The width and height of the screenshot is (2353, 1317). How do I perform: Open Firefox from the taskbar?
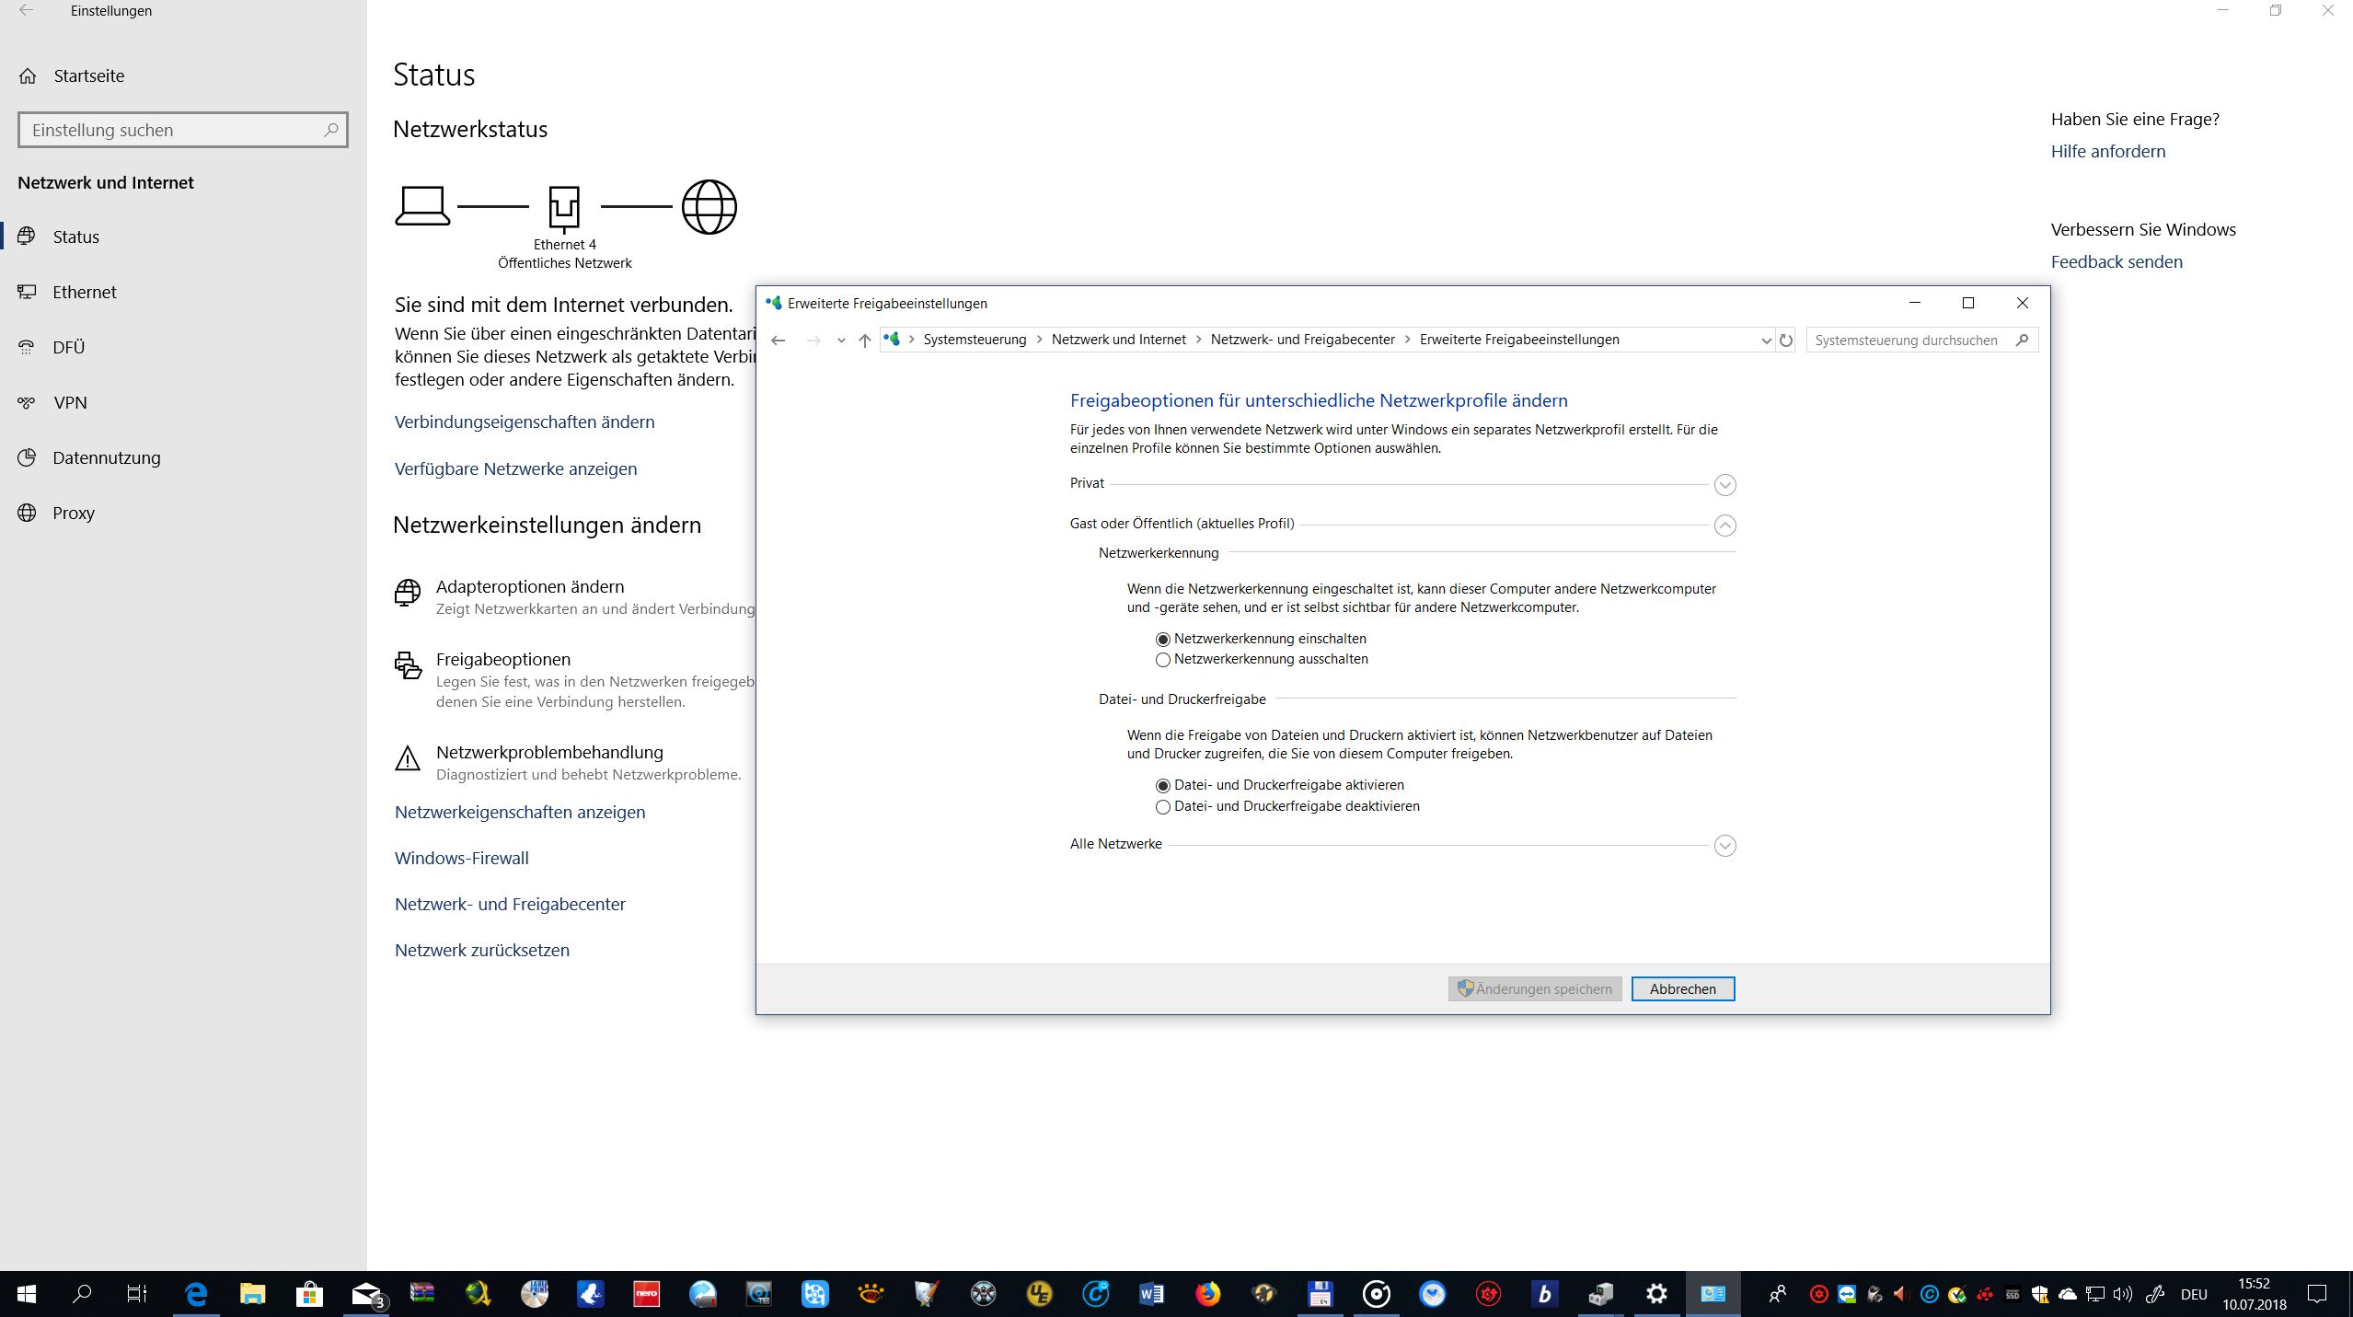pos(1207,1294)
